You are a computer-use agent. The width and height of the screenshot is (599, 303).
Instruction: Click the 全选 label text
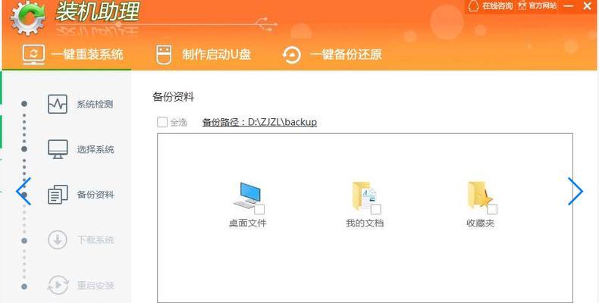tap(178, 123)
